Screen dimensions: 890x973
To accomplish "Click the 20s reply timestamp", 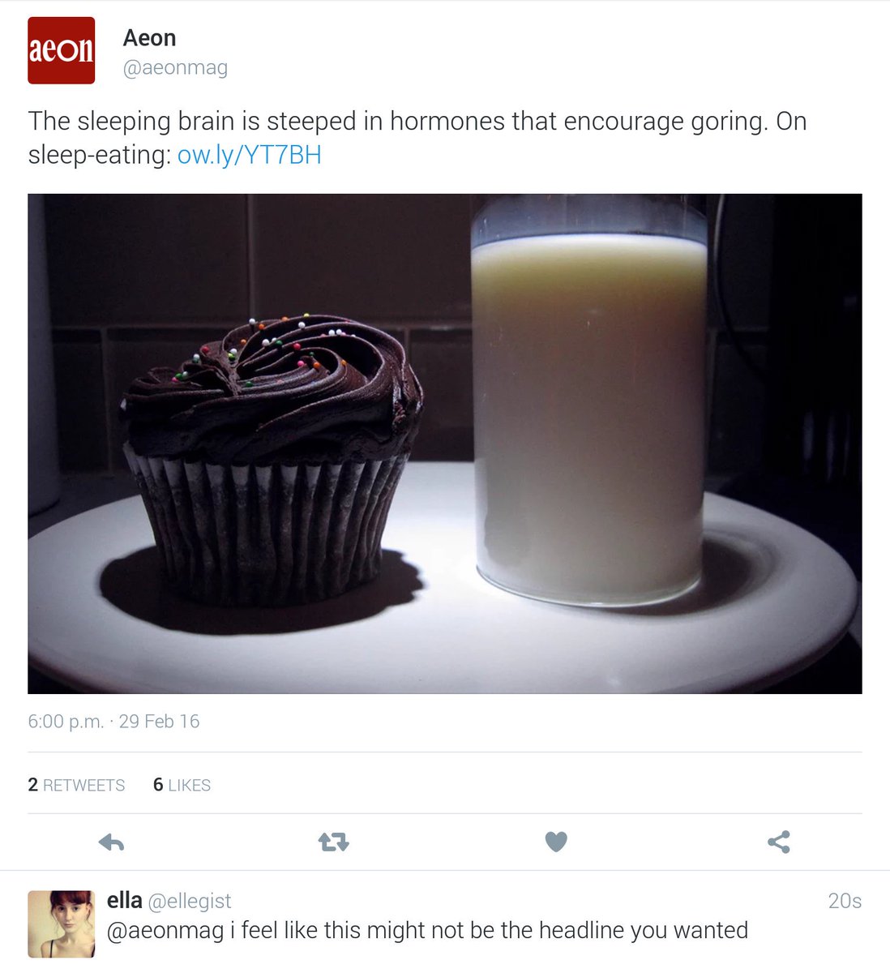I will [x=845, y=901].
